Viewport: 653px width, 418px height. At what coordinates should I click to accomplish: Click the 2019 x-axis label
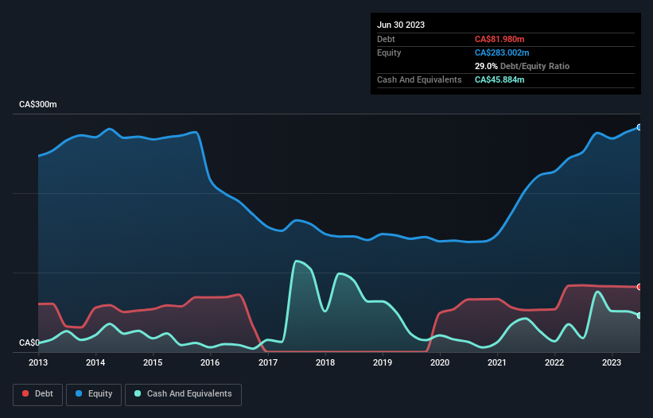click(383, 362)
